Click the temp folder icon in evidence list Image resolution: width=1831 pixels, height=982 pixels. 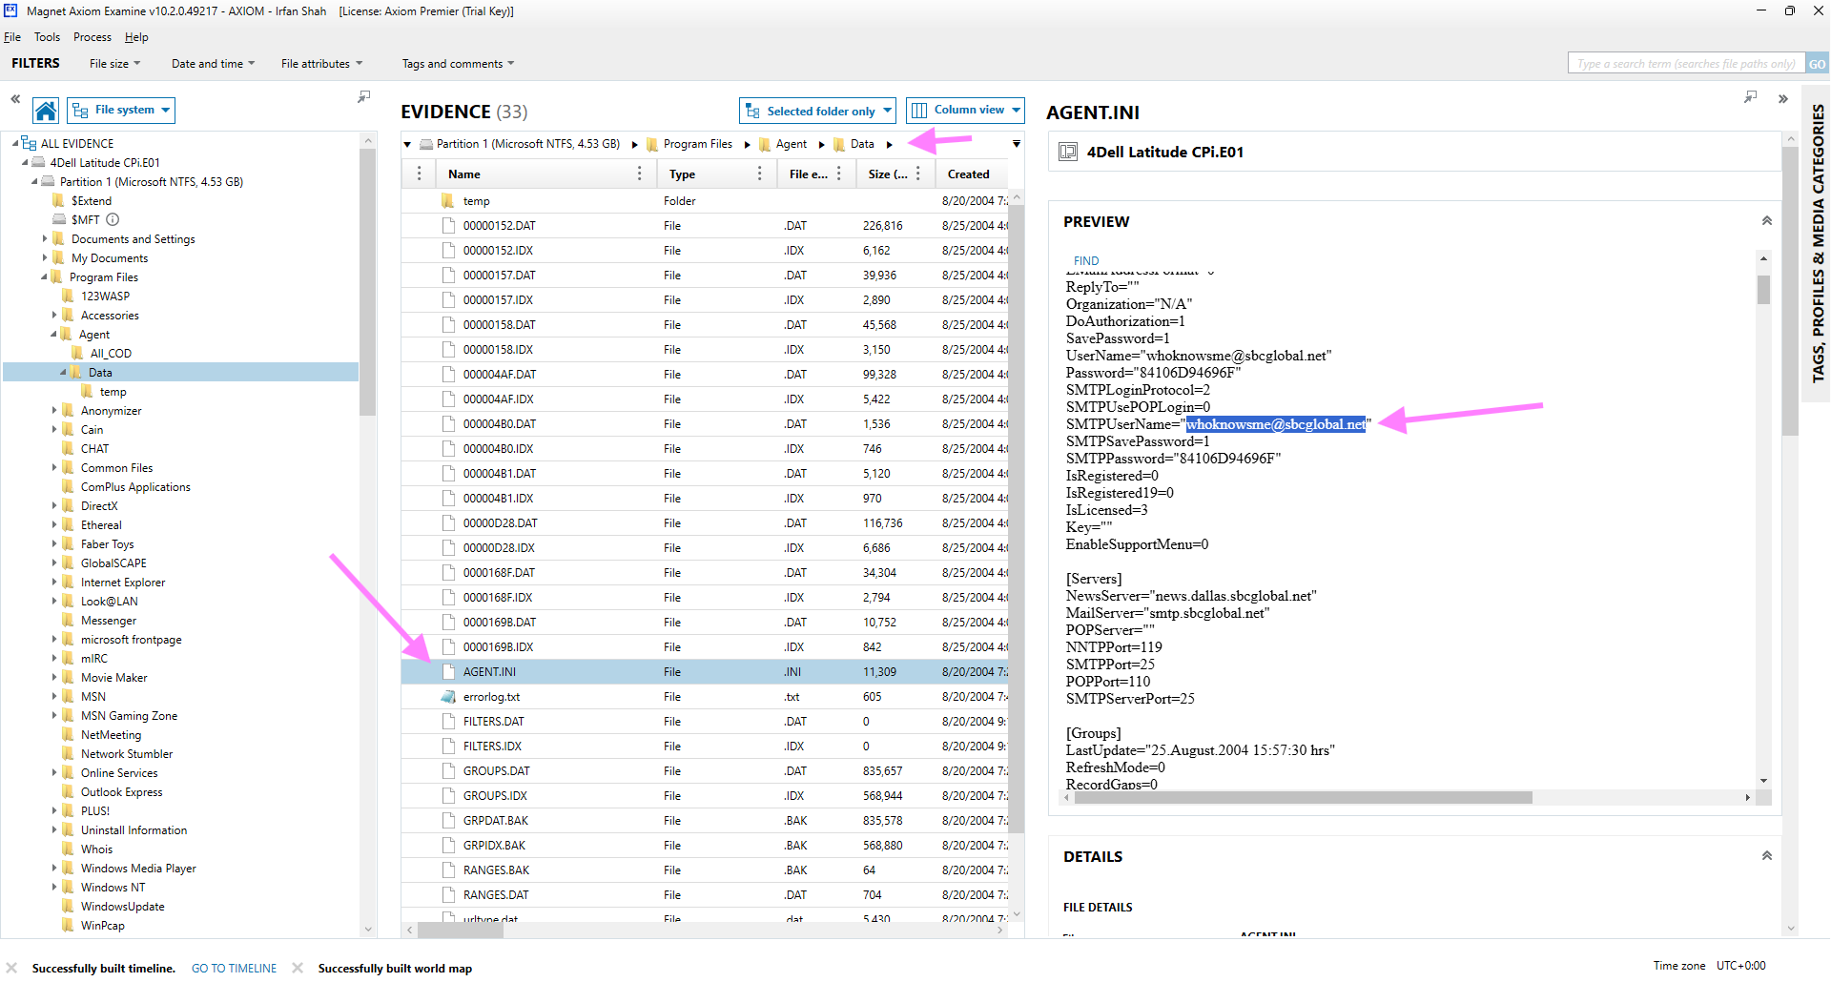(x=448, y=201)
